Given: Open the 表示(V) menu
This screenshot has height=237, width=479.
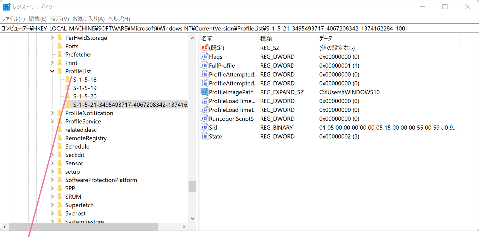Looking at the screenshot, I should (59, 19).
